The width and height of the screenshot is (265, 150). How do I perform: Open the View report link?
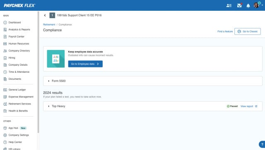pyautogui.click(x=247, y=106)
